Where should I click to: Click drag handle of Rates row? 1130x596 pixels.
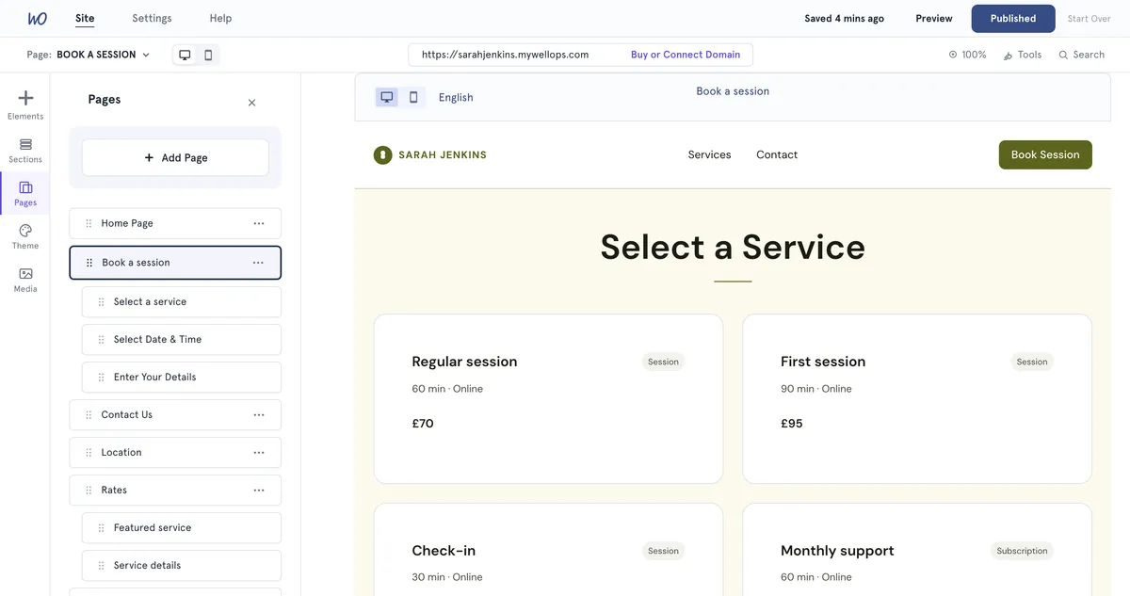pyautogui.click(x=89, y=490)
